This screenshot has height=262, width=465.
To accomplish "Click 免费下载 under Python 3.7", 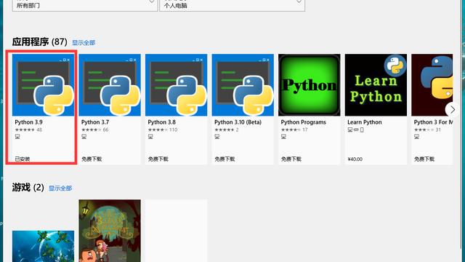I will tap(92, 159).
